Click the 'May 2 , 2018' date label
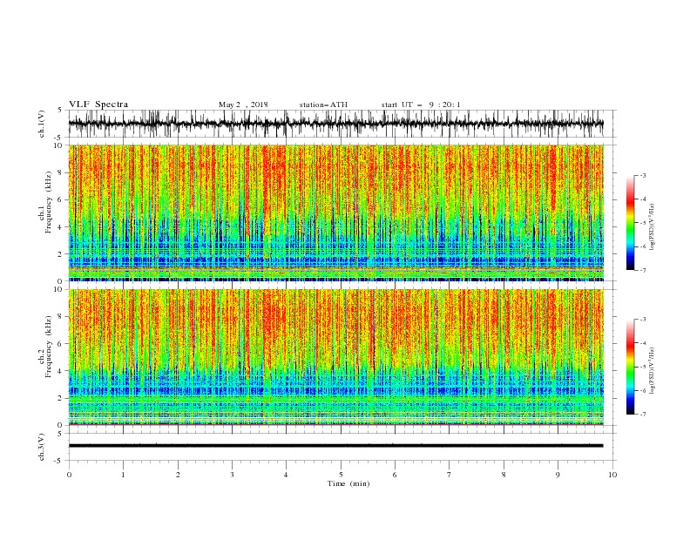This screenshot has width=690, height=533. pos(243,105)
